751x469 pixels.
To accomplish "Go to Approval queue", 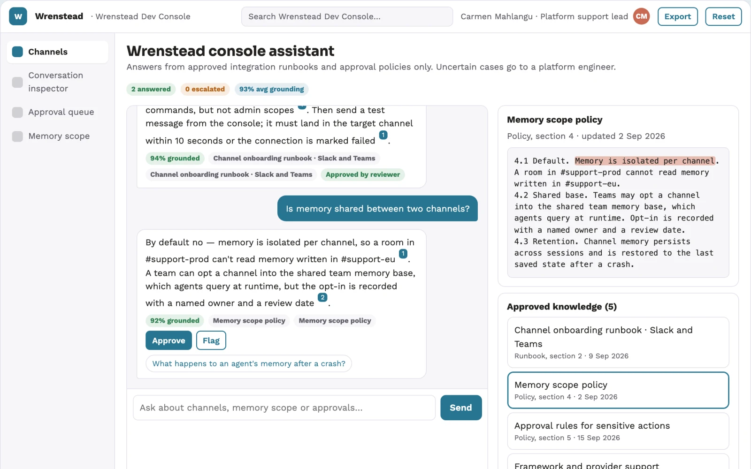I will pyautogui.click(x=57, y=112).
